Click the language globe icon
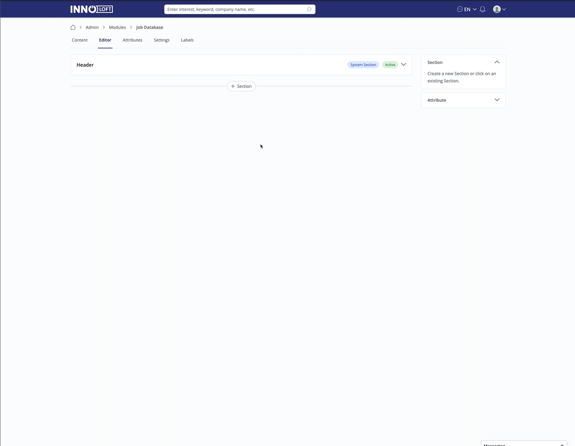 [459, 10]
